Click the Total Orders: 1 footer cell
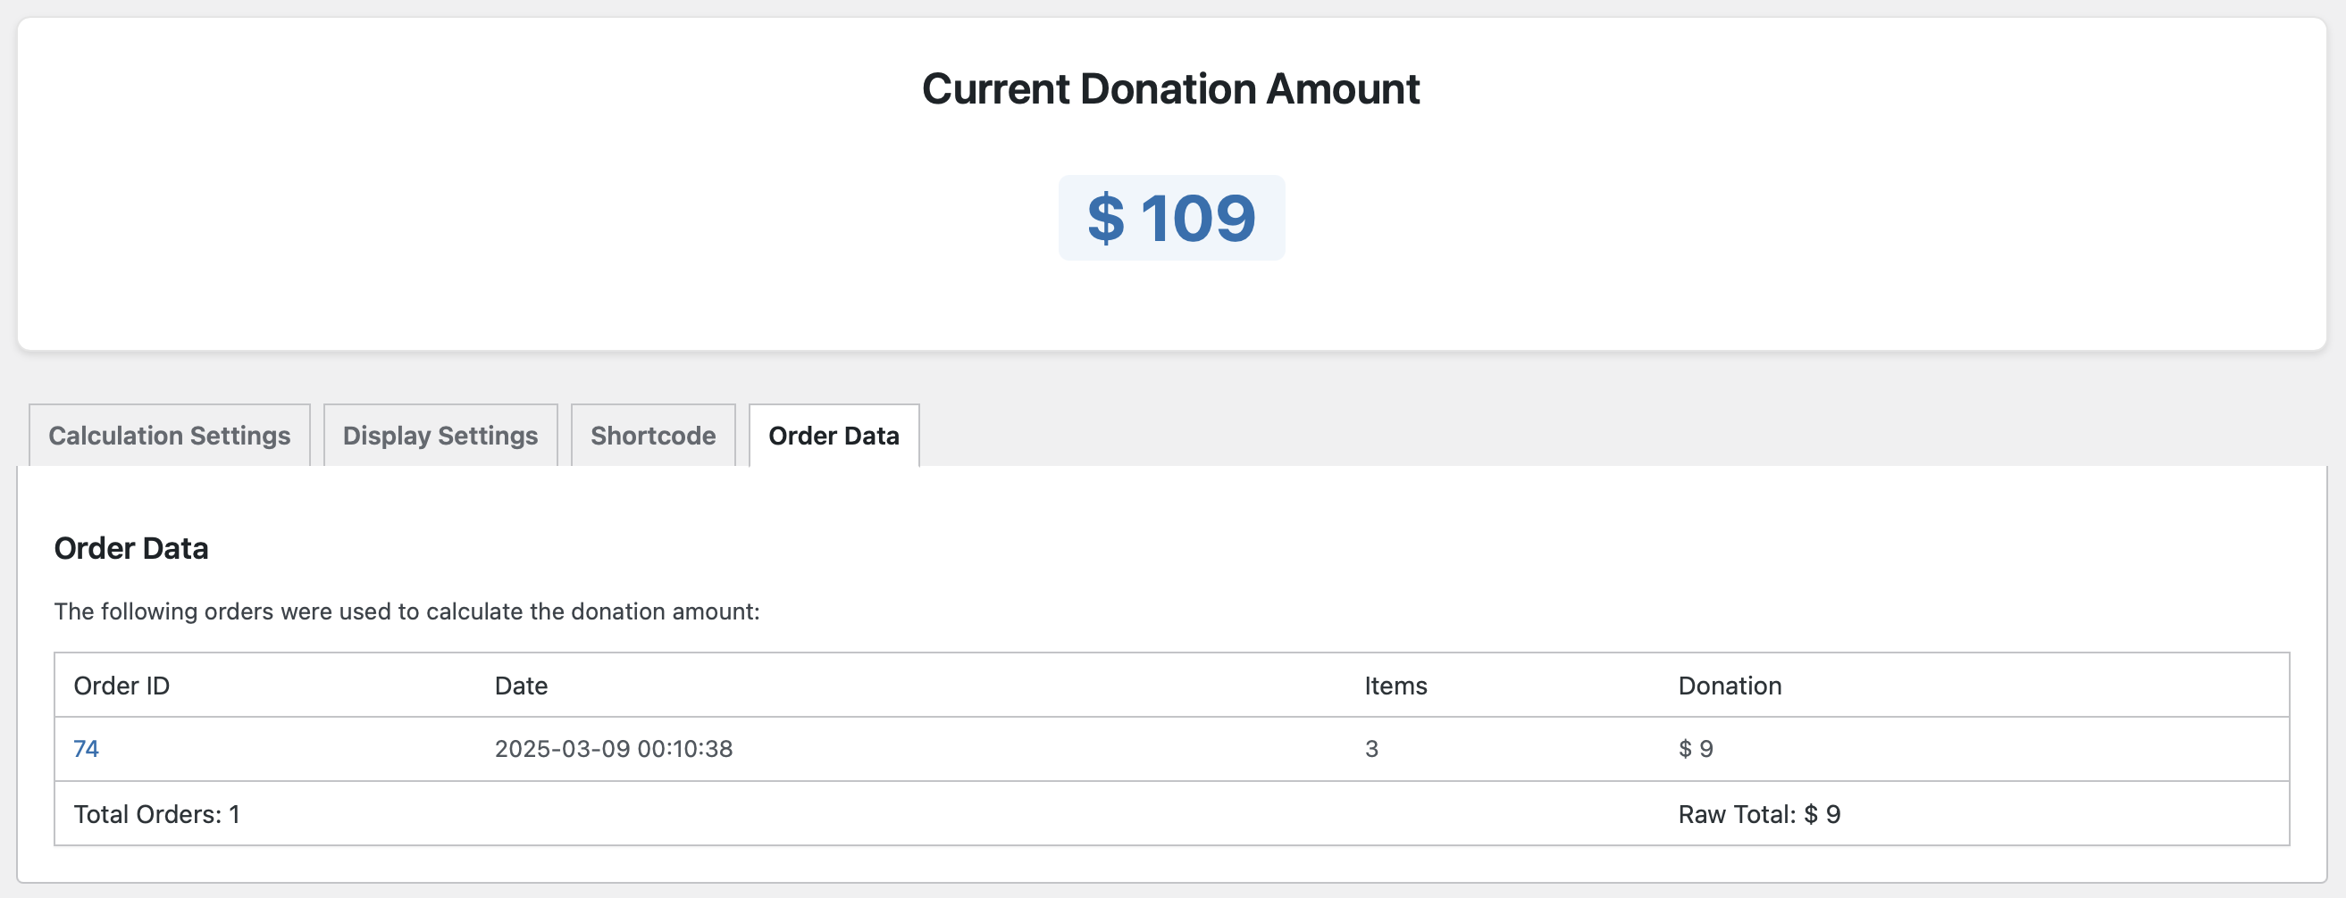 pos(156,814)
